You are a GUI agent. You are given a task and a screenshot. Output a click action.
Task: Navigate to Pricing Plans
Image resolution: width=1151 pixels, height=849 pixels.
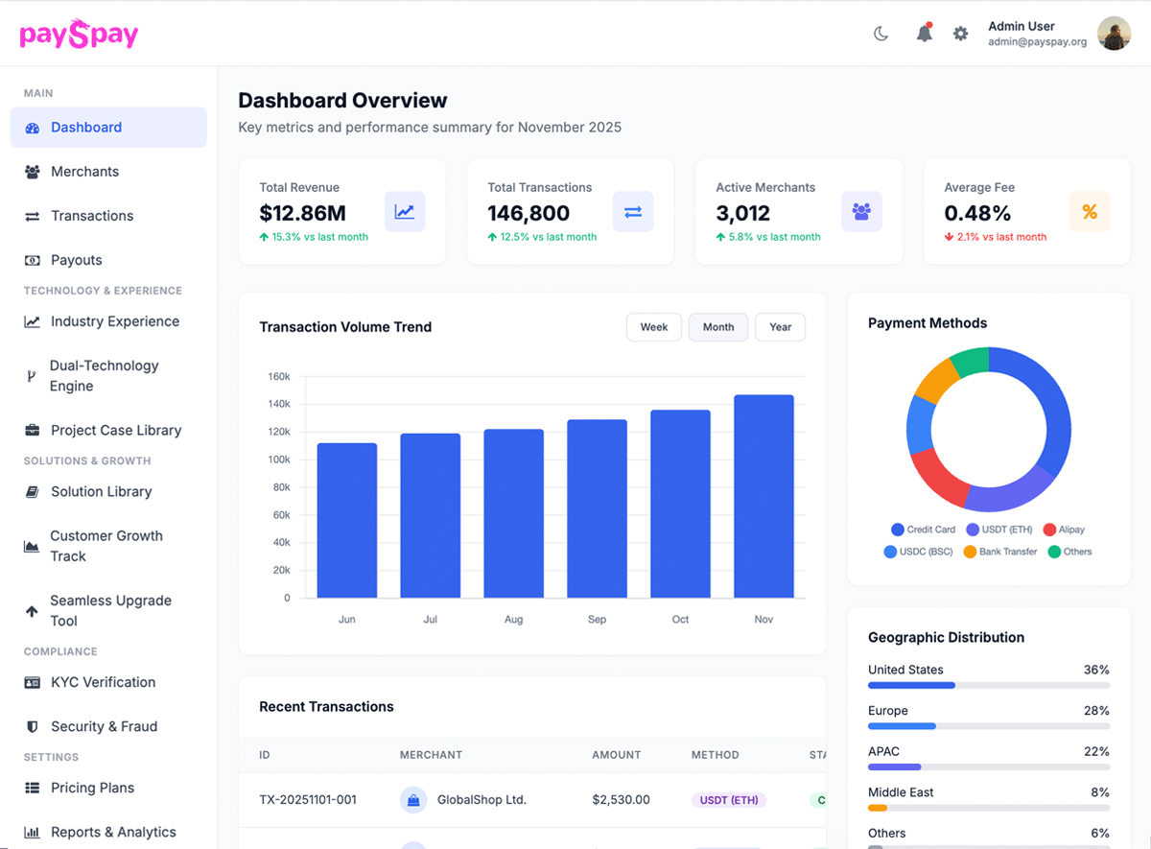pyautogui.click(x=92, y=788)
